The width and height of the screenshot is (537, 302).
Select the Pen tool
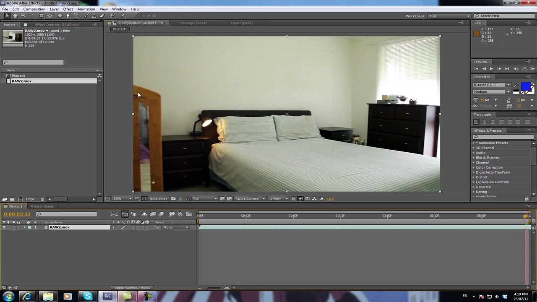click(68, 16)
